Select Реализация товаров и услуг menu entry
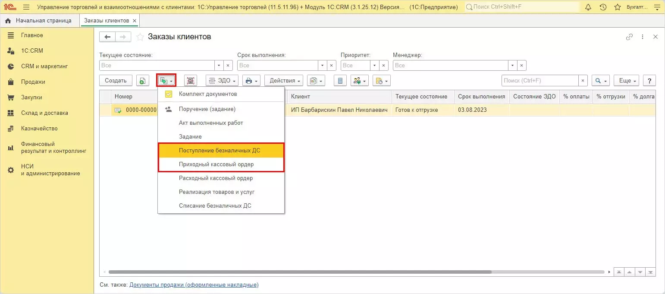 221,192
